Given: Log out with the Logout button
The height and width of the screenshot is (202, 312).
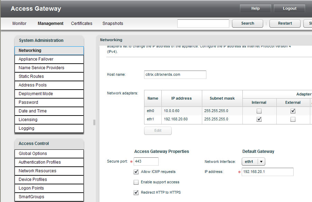Looking at the screenshot, I should pyautogui.click(x=289, y=8).
